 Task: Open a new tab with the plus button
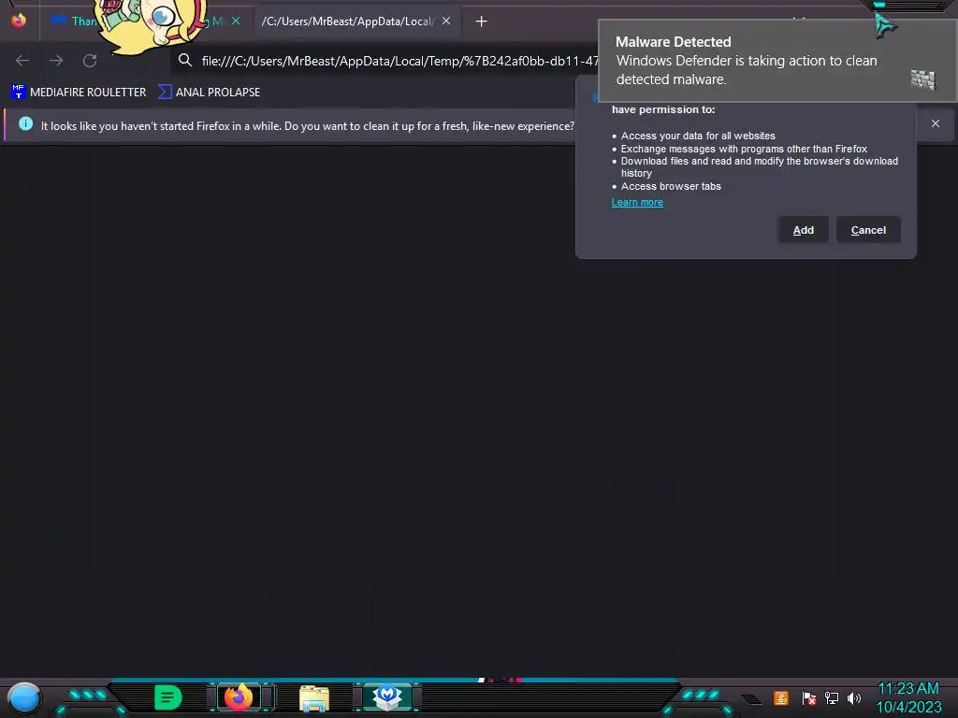click(x=482, y=22)
